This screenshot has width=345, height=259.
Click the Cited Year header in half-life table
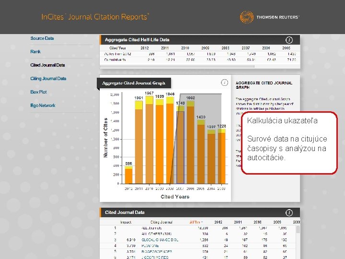(117, 48)
